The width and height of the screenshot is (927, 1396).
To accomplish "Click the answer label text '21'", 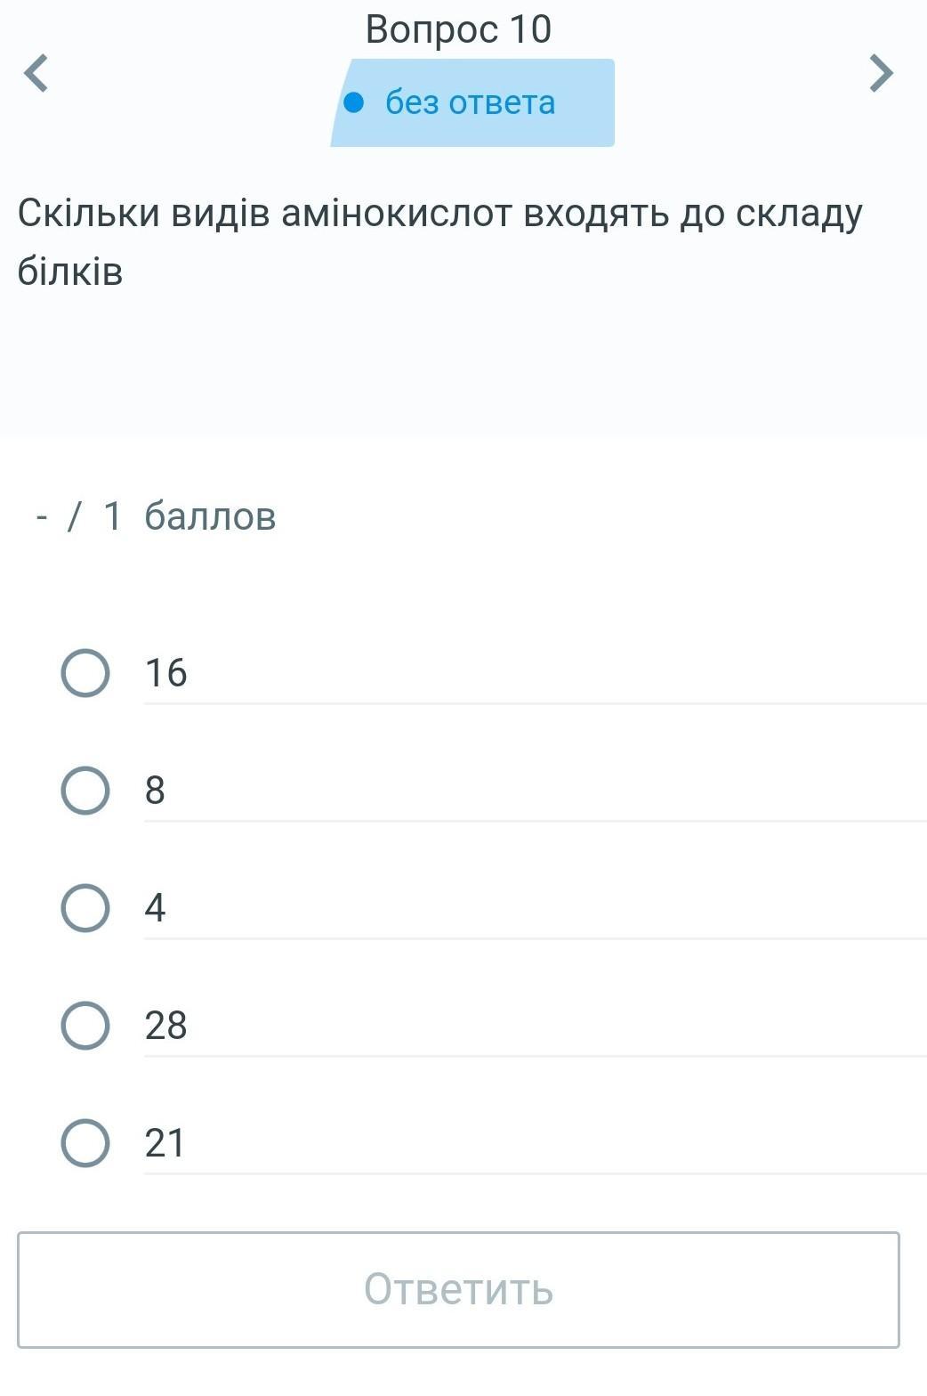I will (165, 1143).
